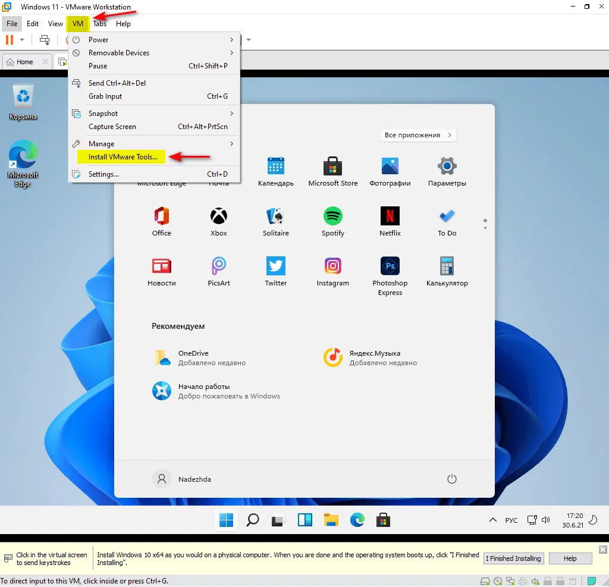Click the Start menu power button
The height and width of the screenshot is (587, 609).
[452, 479]
